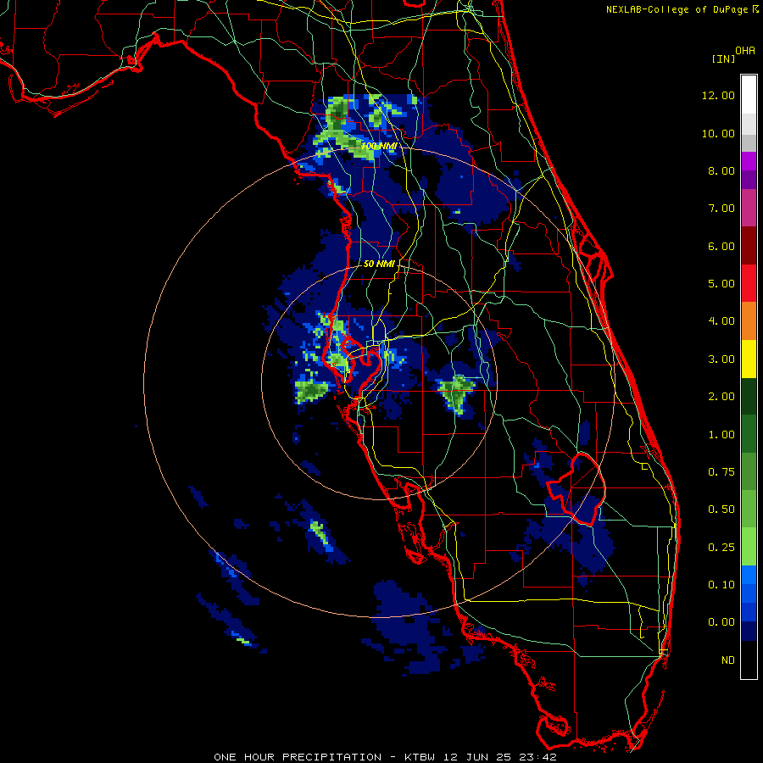Click the 0.25 legend value
Image resolution: width=763 pixels, height=763 pixels.
(721, 548)
